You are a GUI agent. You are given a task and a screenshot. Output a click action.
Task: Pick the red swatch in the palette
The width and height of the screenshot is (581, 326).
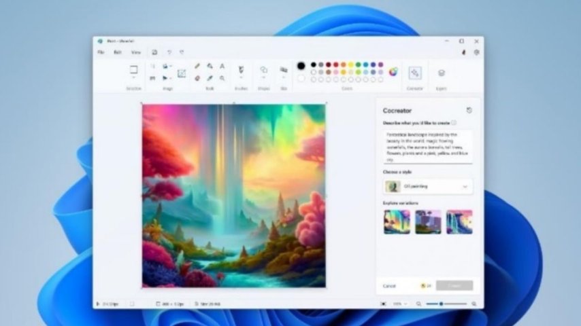tap(335, 65)
